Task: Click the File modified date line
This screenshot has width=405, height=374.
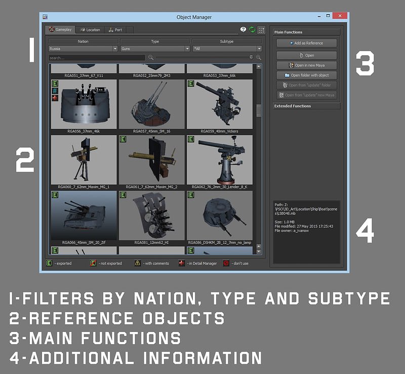Action: pyautogui.click(x=304, y=226)
